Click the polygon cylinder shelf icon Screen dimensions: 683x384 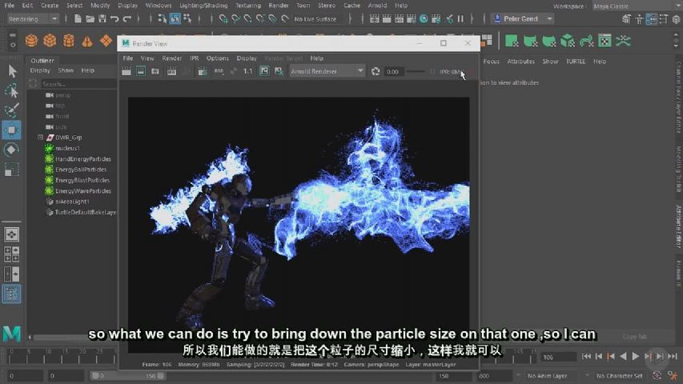68,41
